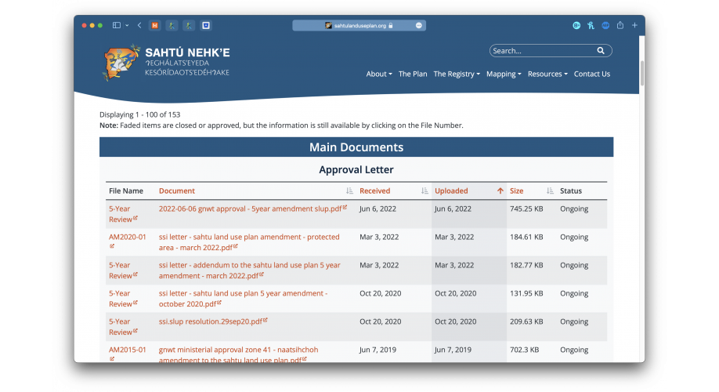Image resolution: width=719 pixels, height=392 pixels.
Task: Click the sahtulanduseplan.org address bar
Action: coord(359,25)
